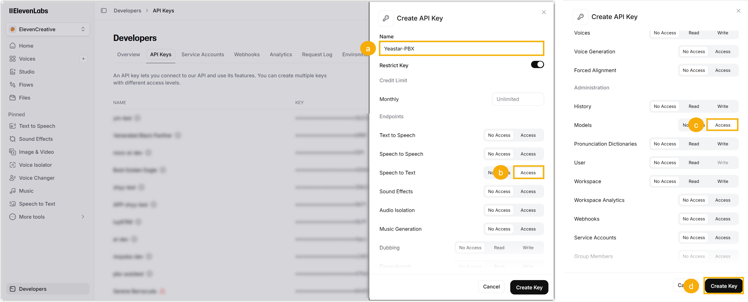Viewport: 748px width, 302px height.
Task: Open Image & Video sidebar icon
Action: click(x=12, y=152)
